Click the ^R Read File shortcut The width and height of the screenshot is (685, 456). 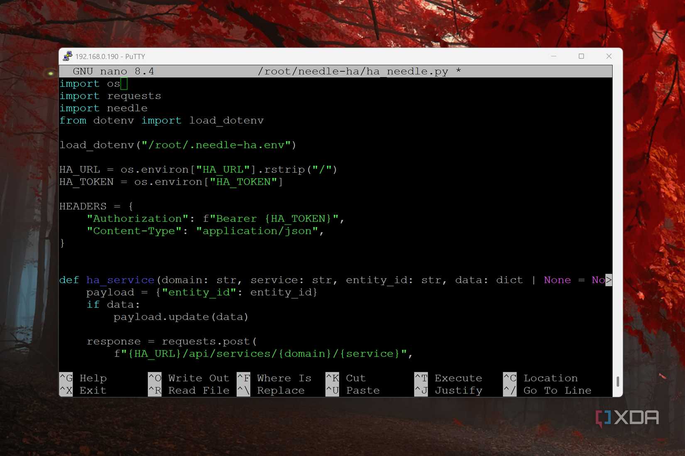[x=189, y=391]
